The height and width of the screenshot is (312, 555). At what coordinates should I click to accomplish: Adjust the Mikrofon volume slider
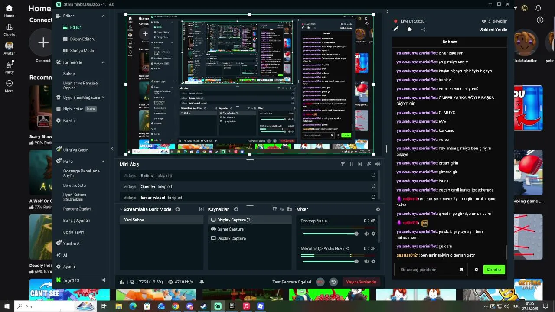(x=330, y=261)
